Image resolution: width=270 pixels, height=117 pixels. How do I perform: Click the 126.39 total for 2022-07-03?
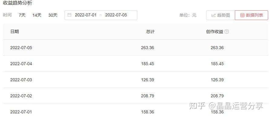148,80
